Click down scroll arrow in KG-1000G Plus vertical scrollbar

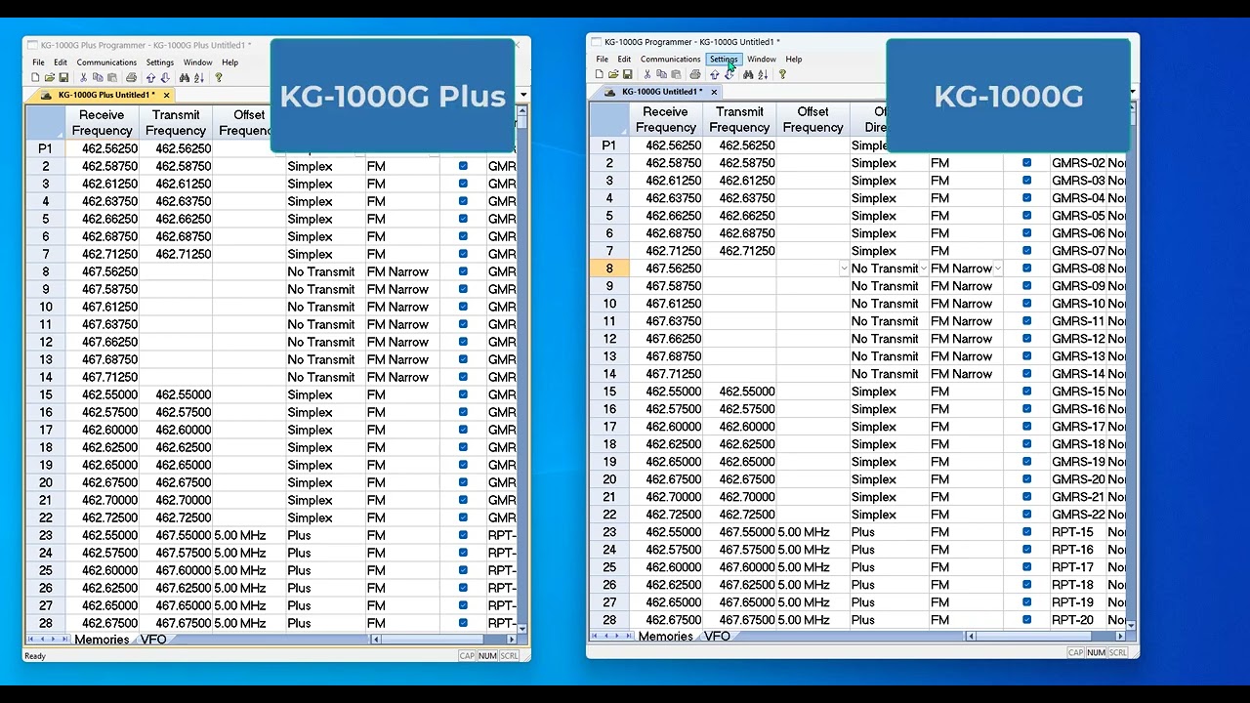pyautogui.click(x=522, y=628)
